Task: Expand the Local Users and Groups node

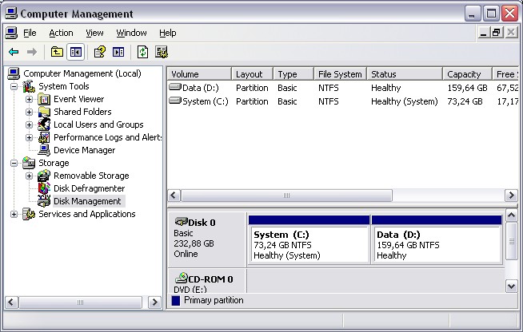Action: 30,125
